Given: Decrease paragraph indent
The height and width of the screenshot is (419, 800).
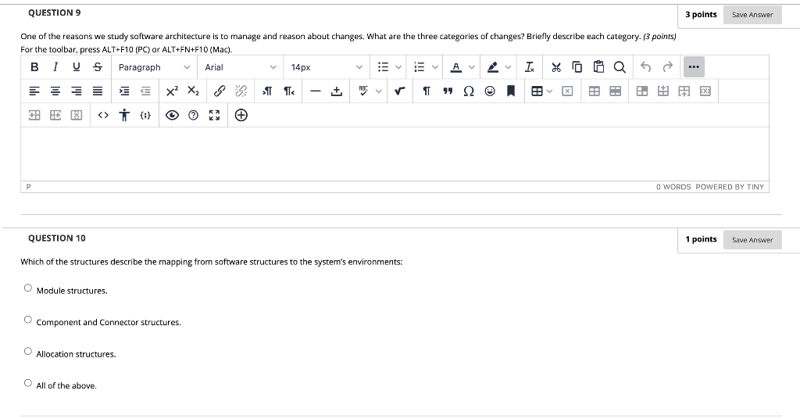Looking at the screenshot, I should (145, 91).
